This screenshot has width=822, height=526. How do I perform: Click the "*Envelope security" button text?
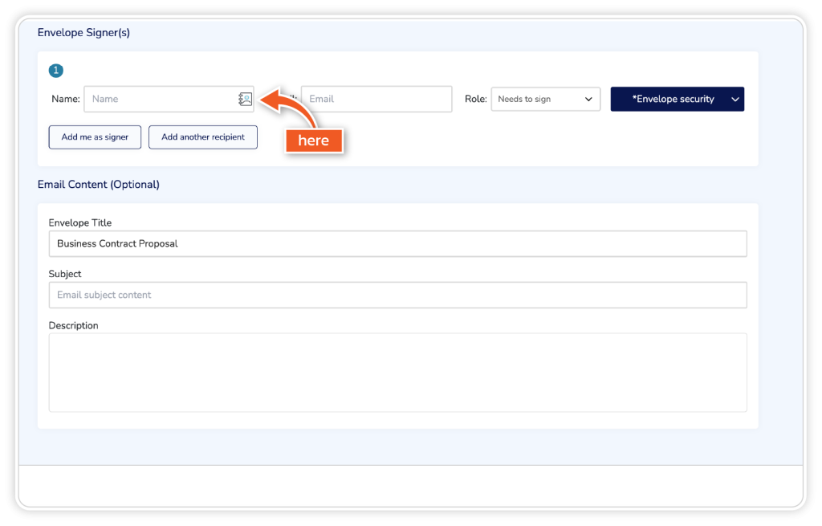pyautogui.click(x=673, y=99)
